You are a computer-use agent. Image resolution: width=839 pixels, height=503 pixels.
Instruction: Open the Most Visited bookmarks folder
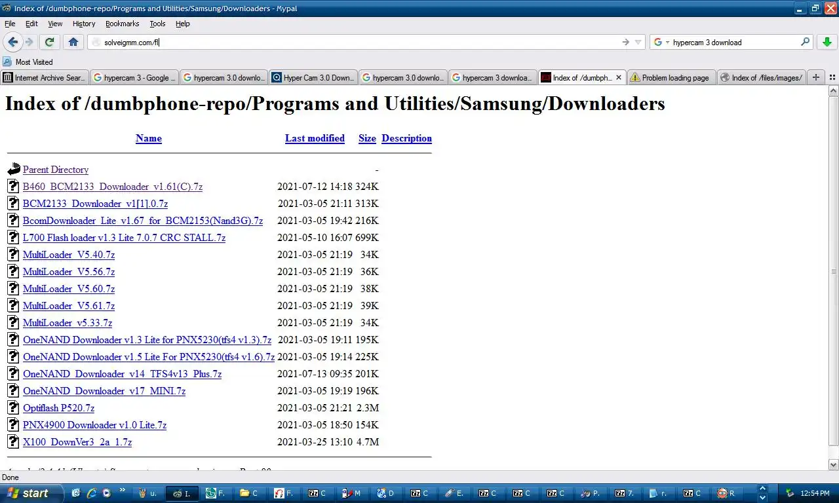pyautogui.click(x=28, y=62)
